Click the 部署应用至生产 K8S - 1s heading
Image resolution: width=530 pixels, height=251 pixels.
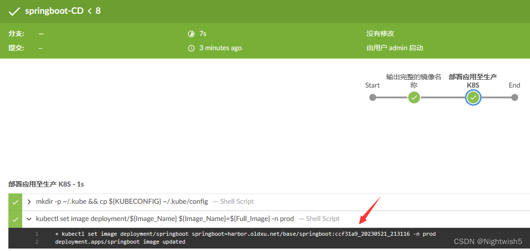click(x=46, y=184)
